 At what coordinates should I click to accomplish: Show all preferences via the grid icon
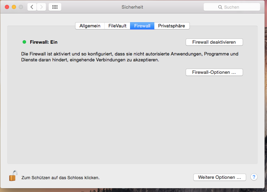coord(55,7)
